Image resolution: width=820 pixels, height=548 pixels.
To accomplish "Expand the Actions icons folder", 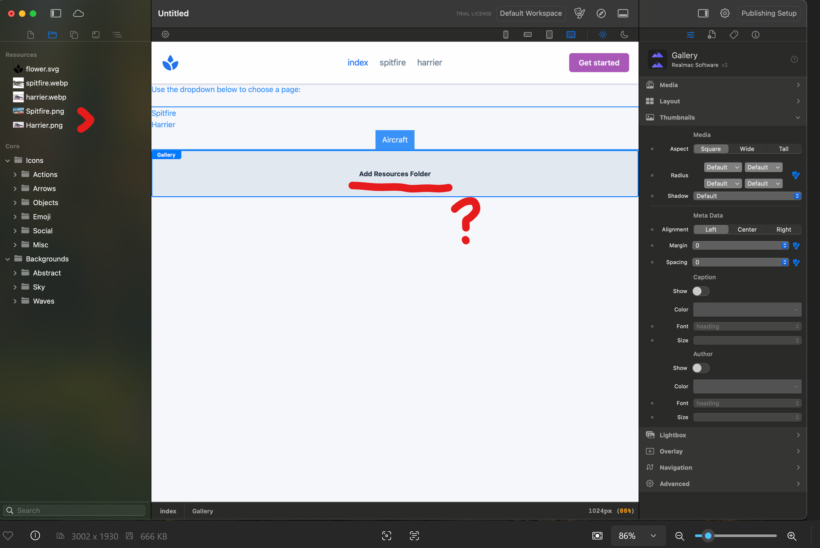I will point(15,175).
